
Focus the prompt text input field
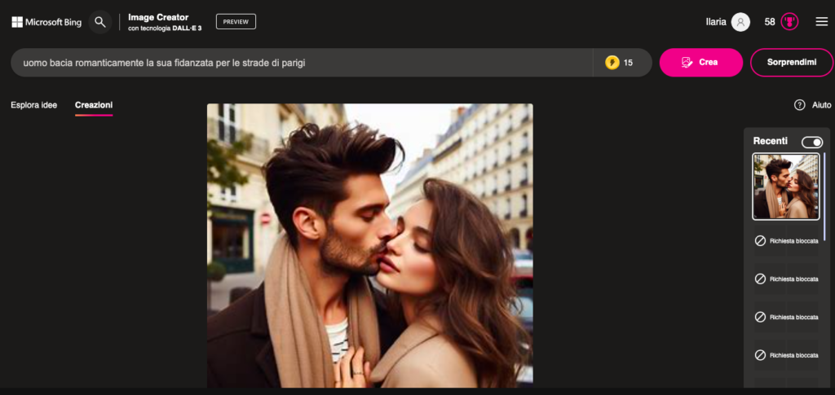click(302, 63)
